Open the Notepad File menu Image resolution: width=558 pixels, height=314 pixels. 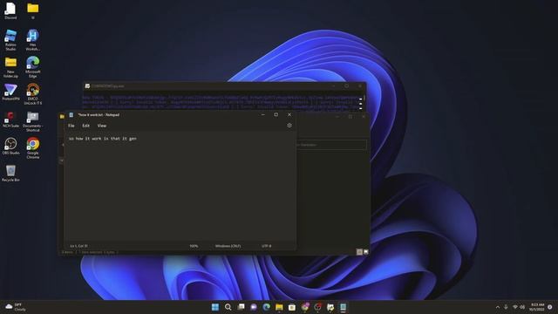coord(71,126)
